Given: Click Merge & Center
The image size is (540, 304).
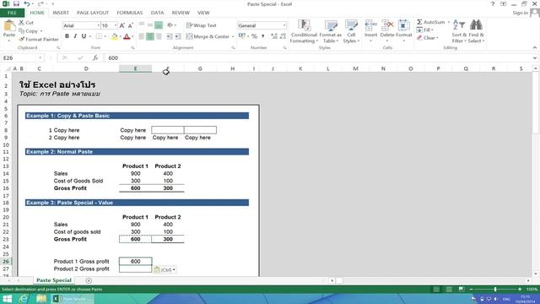Looking at the screenshot, I should coord(208,36).
